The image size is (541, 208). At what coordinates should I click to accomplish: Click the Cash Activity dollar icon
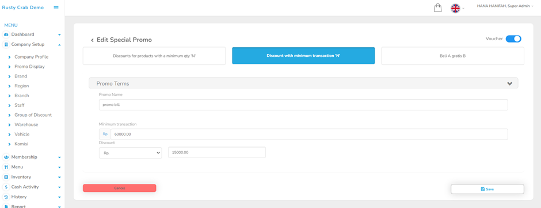pyautogui.click(x=6, y=187)
